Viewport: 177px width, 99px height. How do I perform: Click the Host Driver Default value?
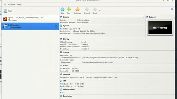click(74, 69)
